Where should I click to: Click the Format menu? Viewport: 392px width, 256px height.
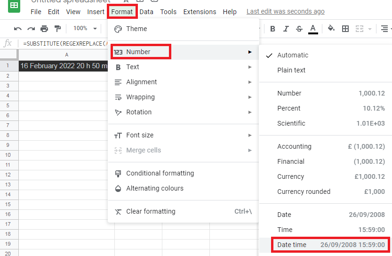[x=122, y=12]
